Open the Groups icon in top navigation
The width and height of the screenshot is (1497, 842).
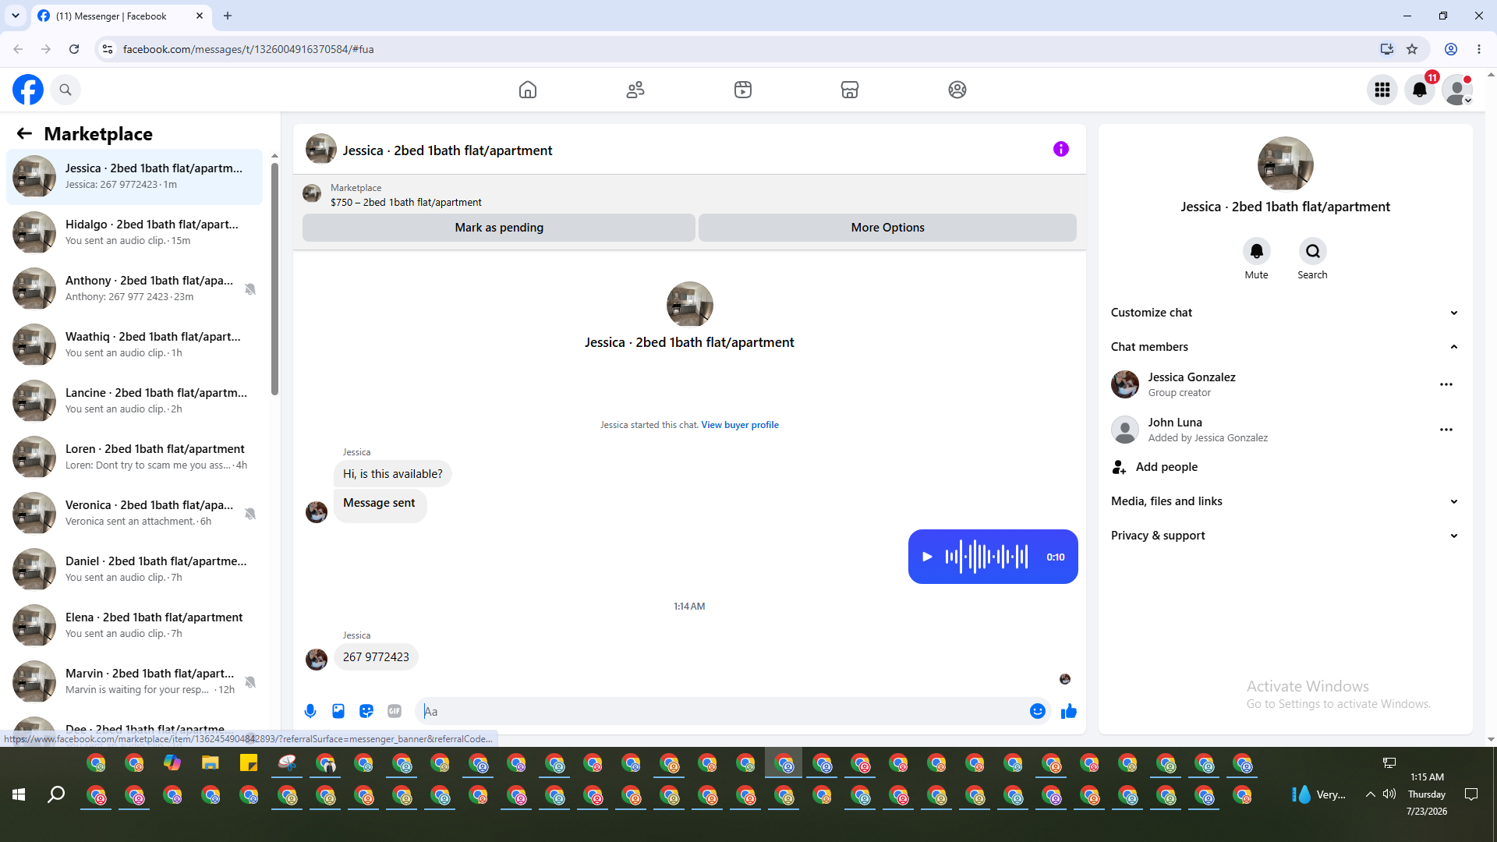pos(957,90)
